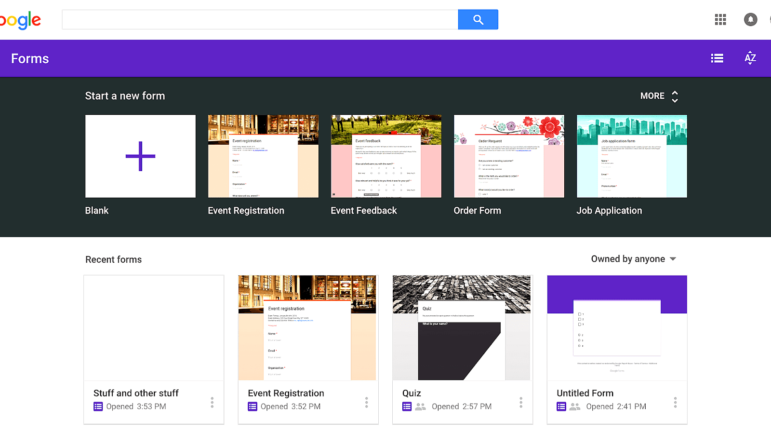771x434 pixels.
Task: Open the Job Application template
Action: (631, 156)
